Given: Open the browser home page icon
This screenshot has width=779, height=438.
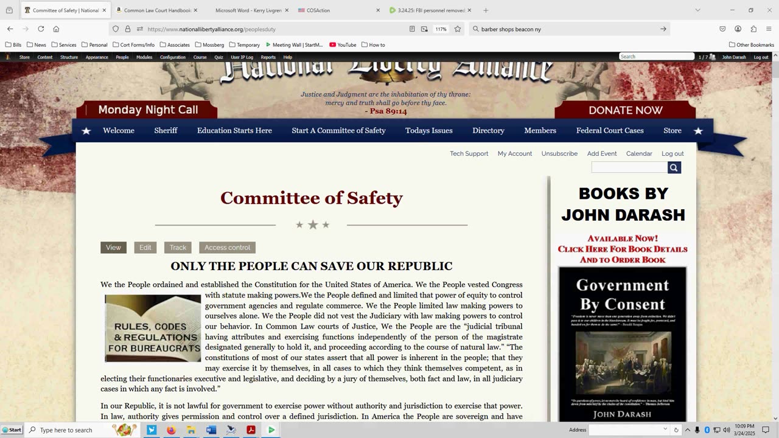Looking at the screenshot, I should point(56,29).
